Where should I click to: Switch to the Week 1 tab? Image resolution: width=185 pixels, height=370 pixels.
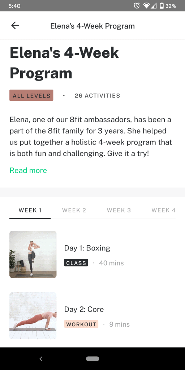[30, 210]
